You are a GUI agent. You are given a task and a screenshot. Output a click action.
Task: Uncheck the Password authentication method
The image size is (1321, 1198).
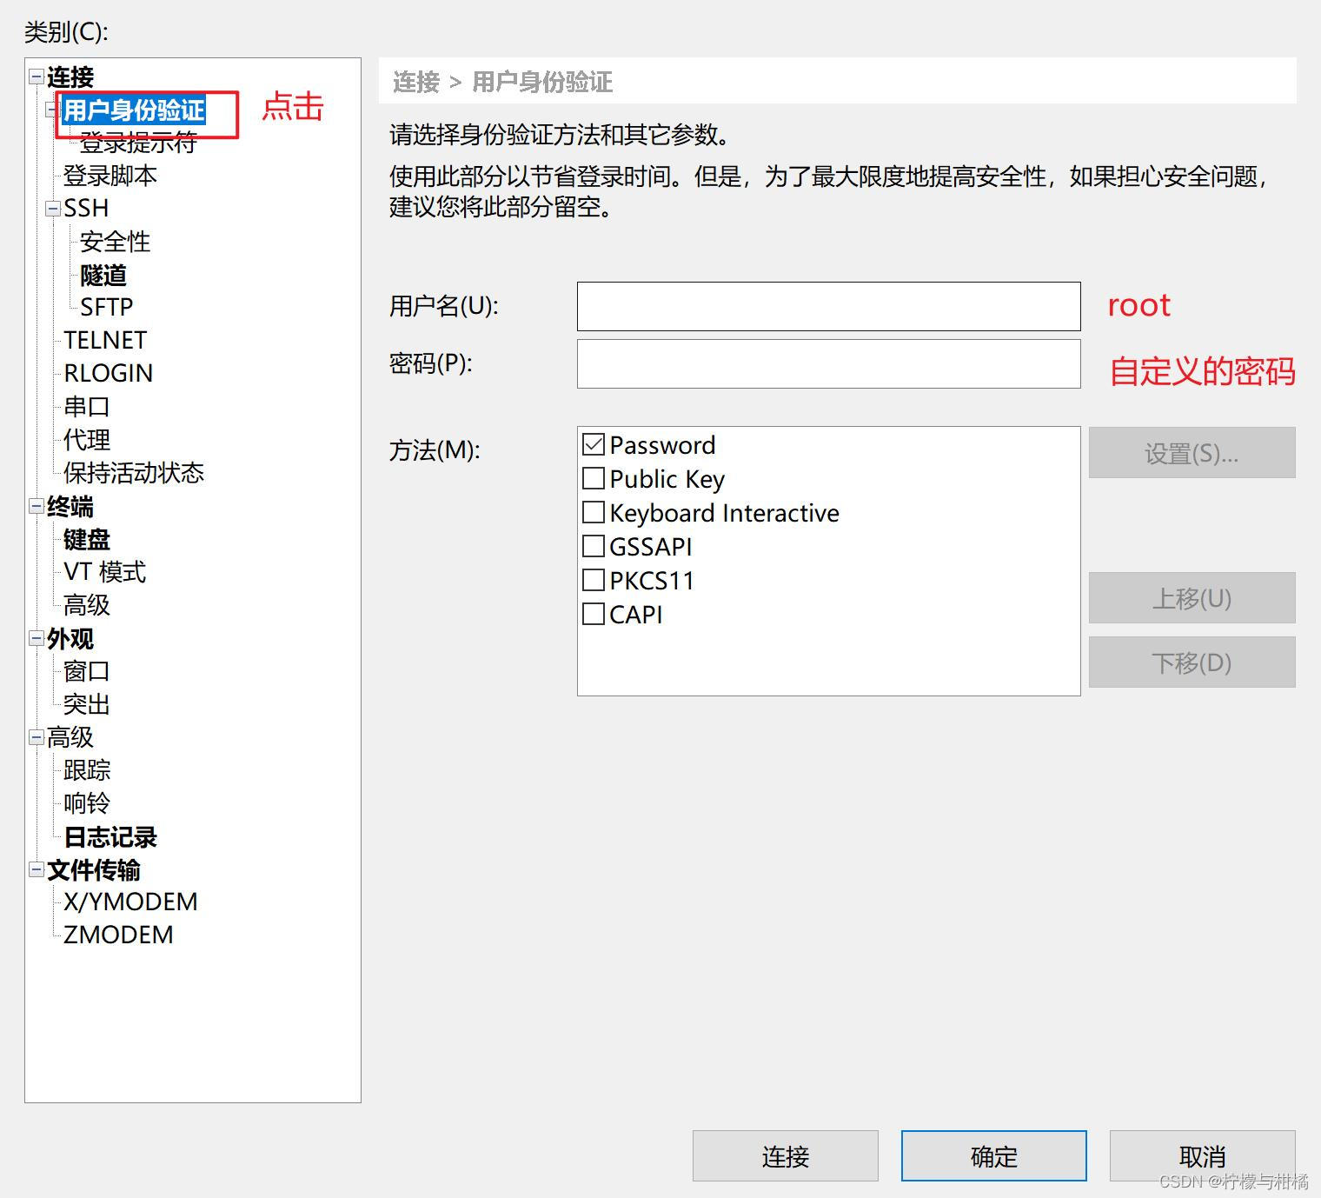(594, 444)
